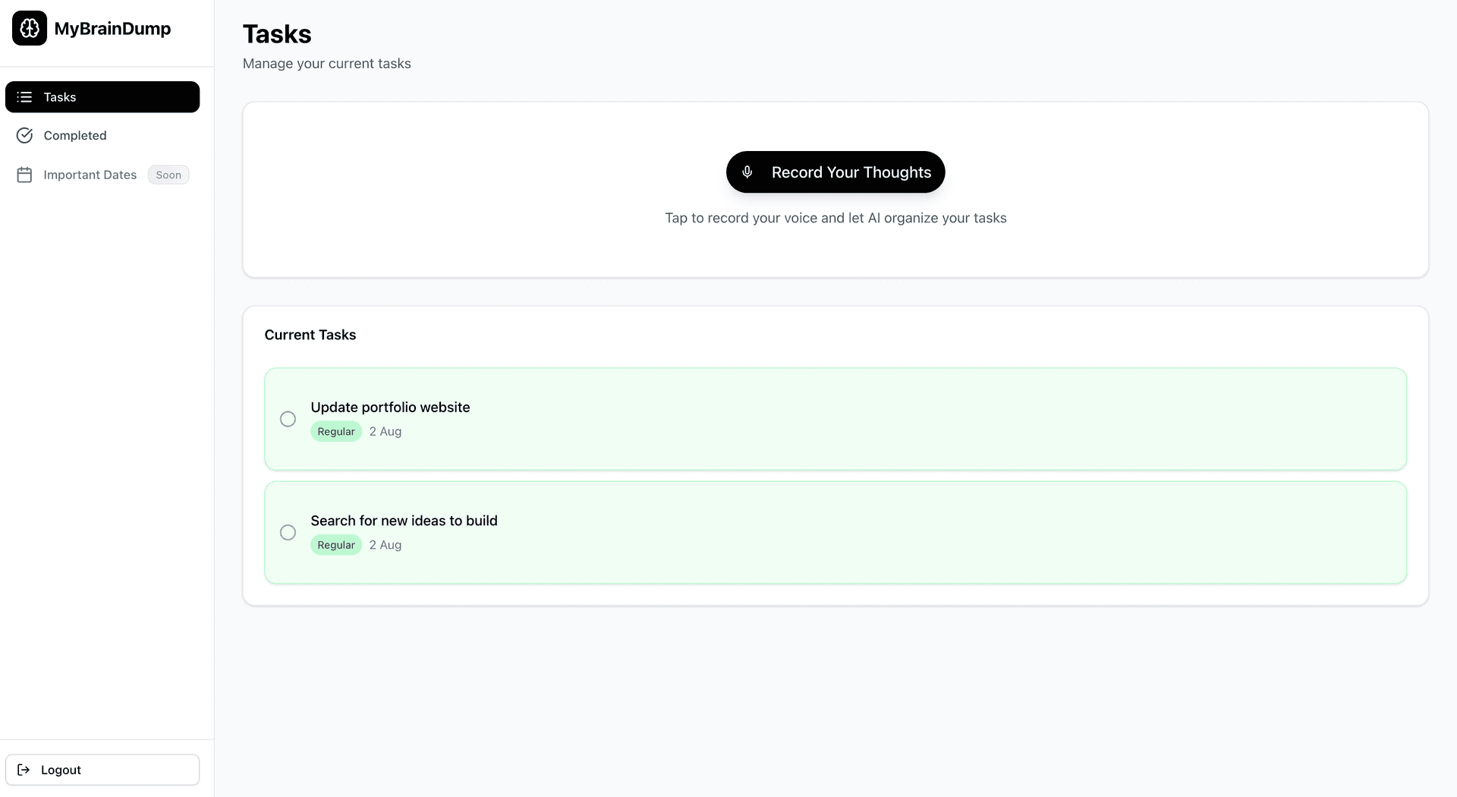
Task: Check off 'Search for new ideas to build'
Action: pos(288,533)
